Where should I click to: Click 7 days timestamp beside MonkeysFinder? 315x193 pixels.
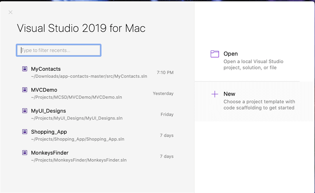click(x=167, y=156)
